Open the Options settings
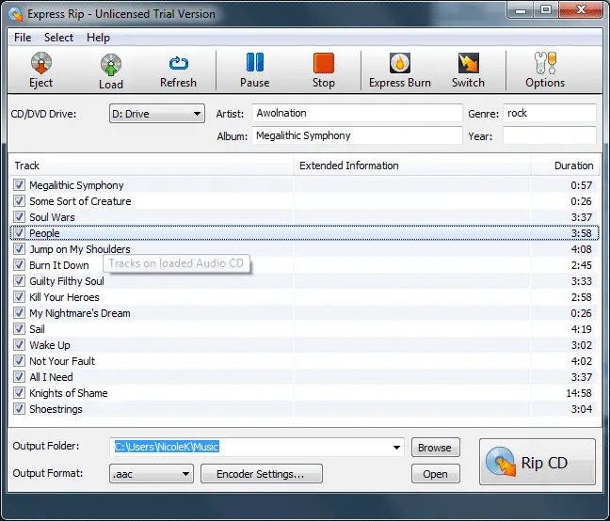The image size is (610, 521). [545, 71]
